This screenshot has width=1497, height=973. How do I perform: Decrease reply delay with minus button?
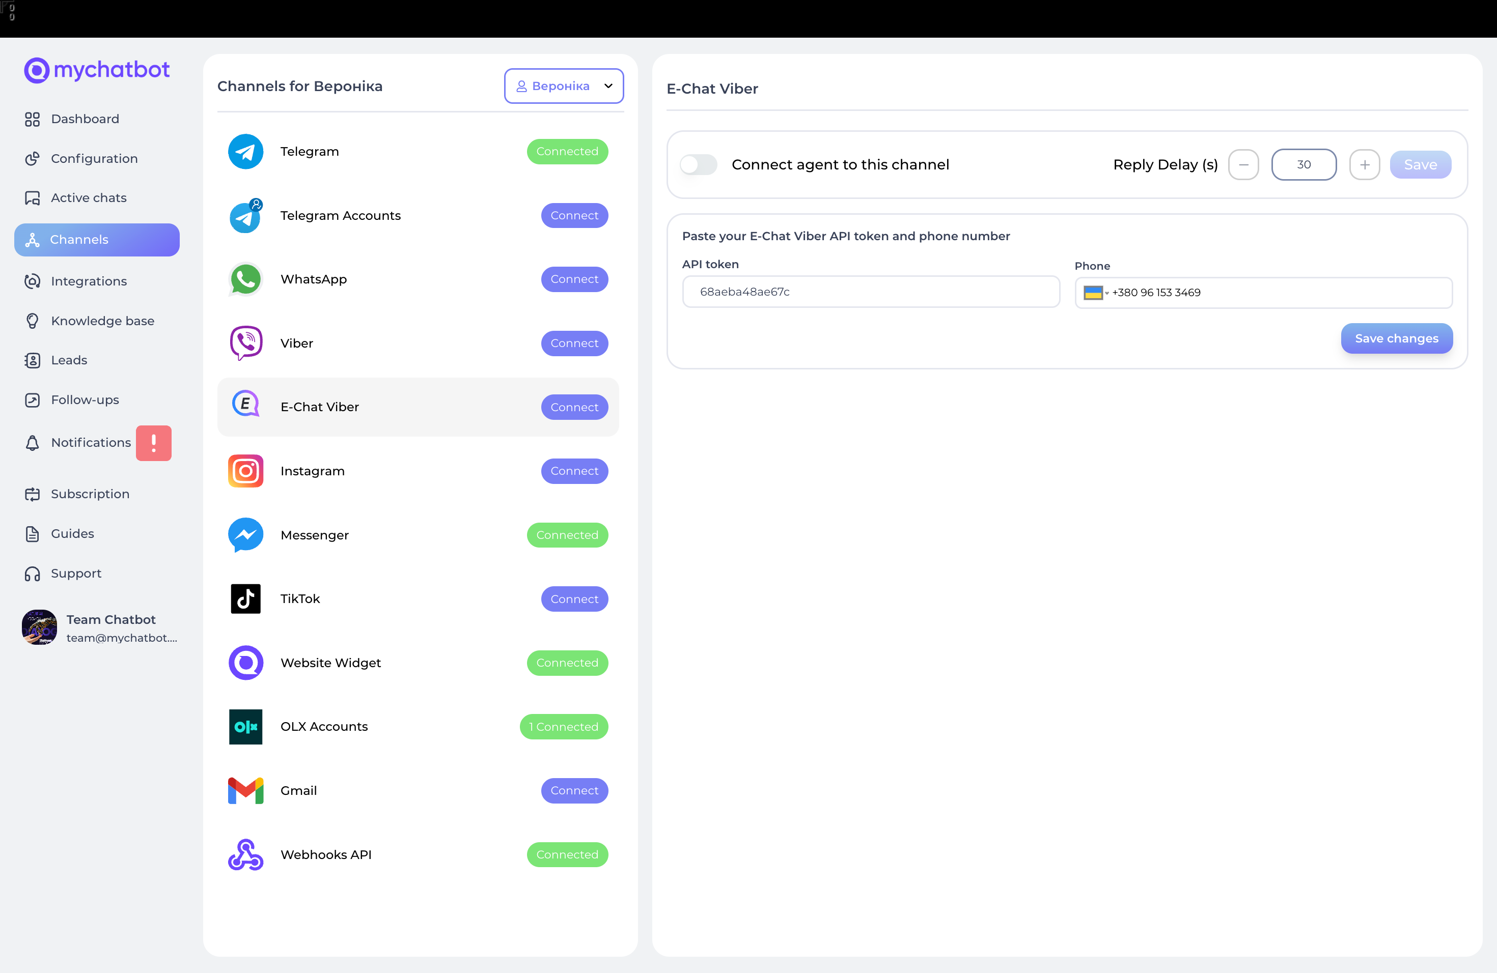[1243, 165]
